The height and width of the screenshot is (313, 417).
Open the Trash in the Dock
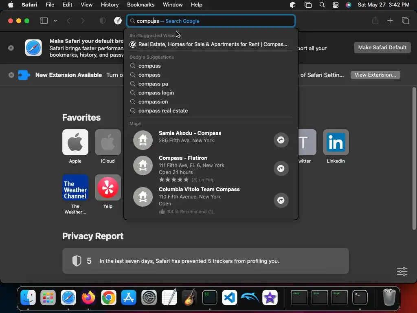[x=389, y=297]
